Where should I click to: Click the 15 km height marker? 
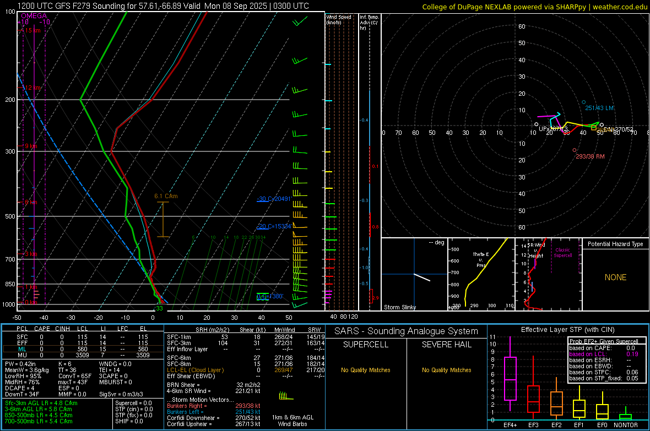point(32,30)
